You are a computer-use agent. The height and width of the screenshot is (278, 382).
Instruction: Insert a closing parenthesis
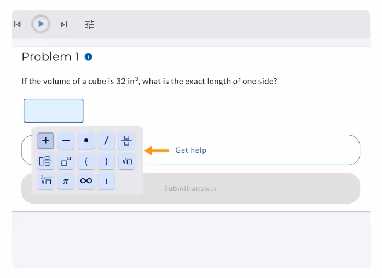106,161
